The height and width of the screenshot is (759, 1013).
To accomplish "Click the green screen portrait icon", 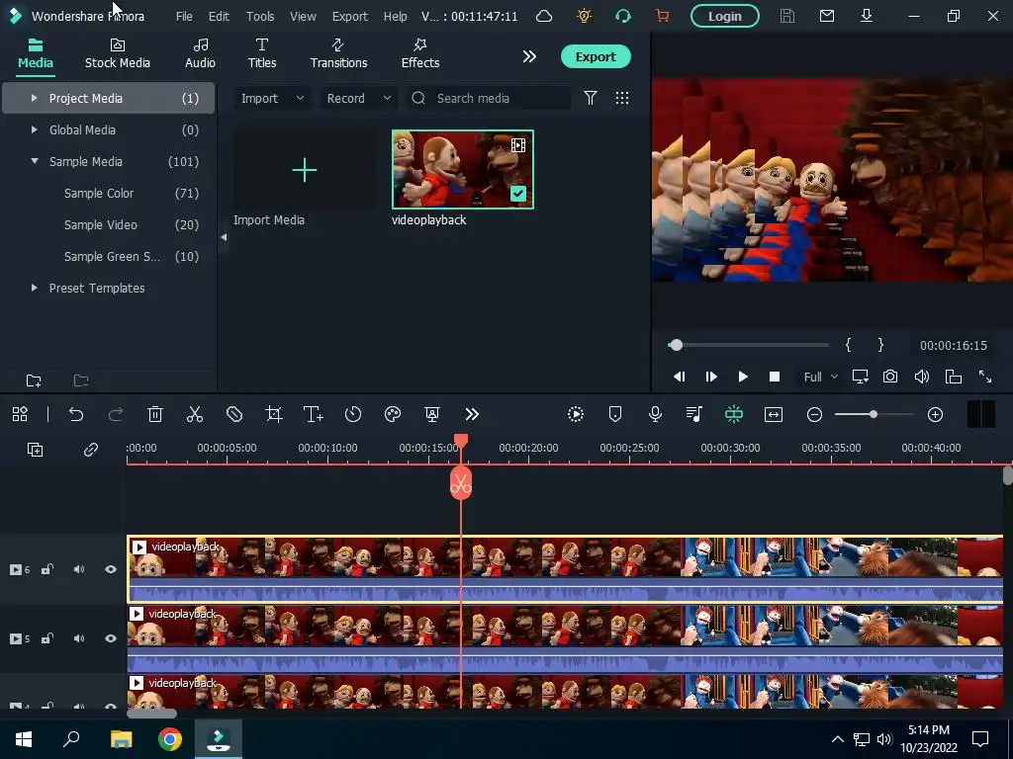I will click(432, 414).
